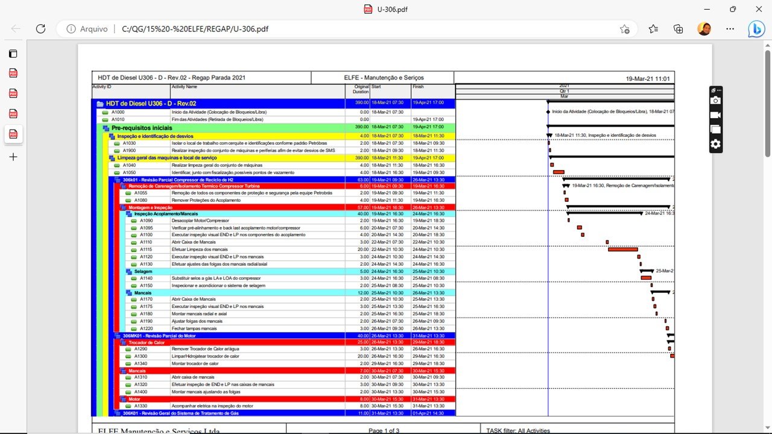
Task: Add page to favorites star icon
Action: point(624,28)
